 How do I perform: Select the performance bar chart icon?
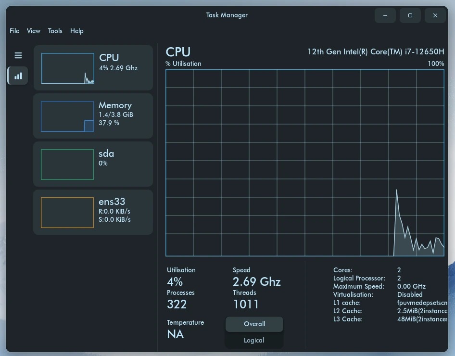tap(18, 76)
